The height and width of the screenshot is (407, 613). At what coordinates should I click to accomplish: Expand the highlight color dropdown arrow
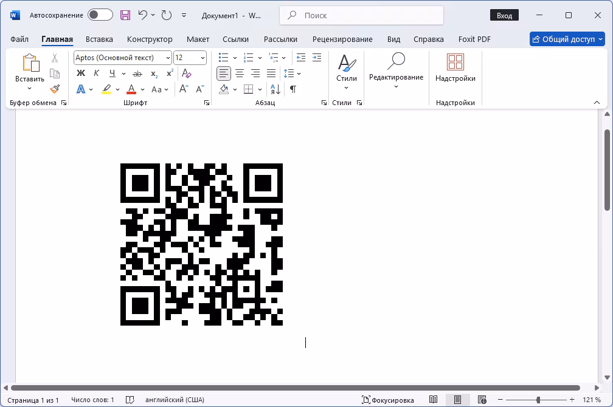click(x=117, y=89)
